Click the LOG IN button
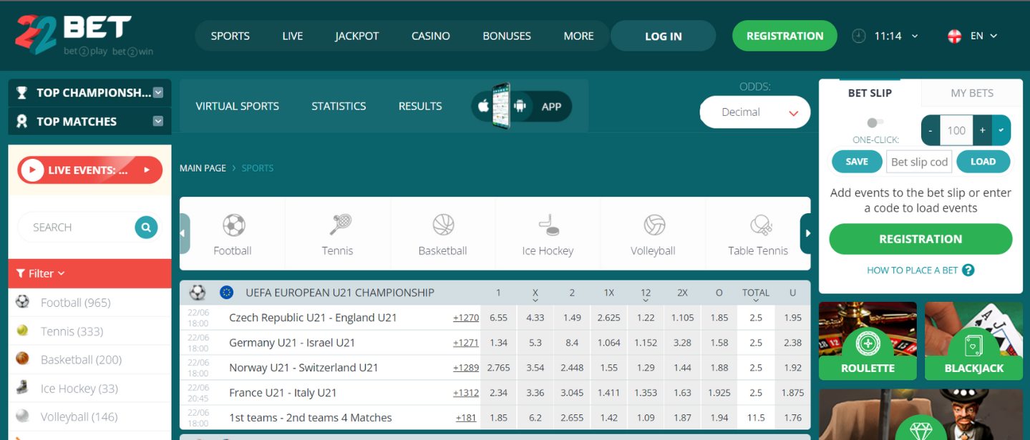1030x440 pixels. coord(664,36)
